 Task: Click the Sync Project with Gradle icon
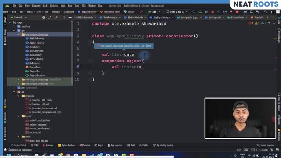(x=245, y=12)
